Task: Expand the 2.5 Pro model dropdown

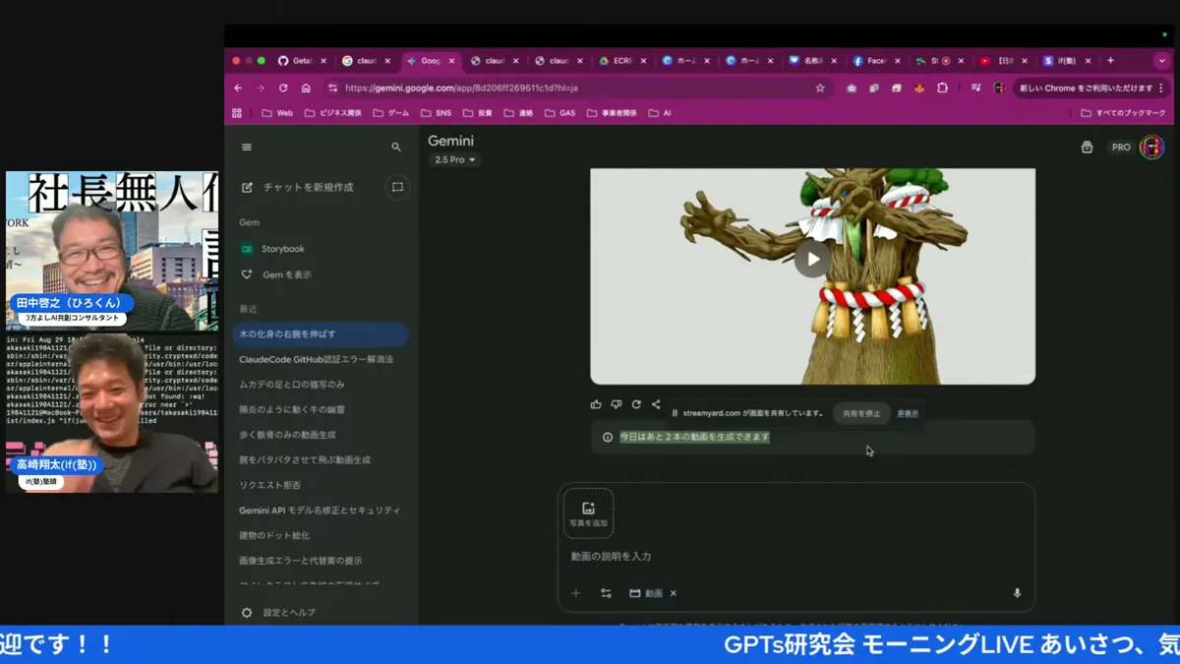Action: pyautogui.click(x=454, y=159)
